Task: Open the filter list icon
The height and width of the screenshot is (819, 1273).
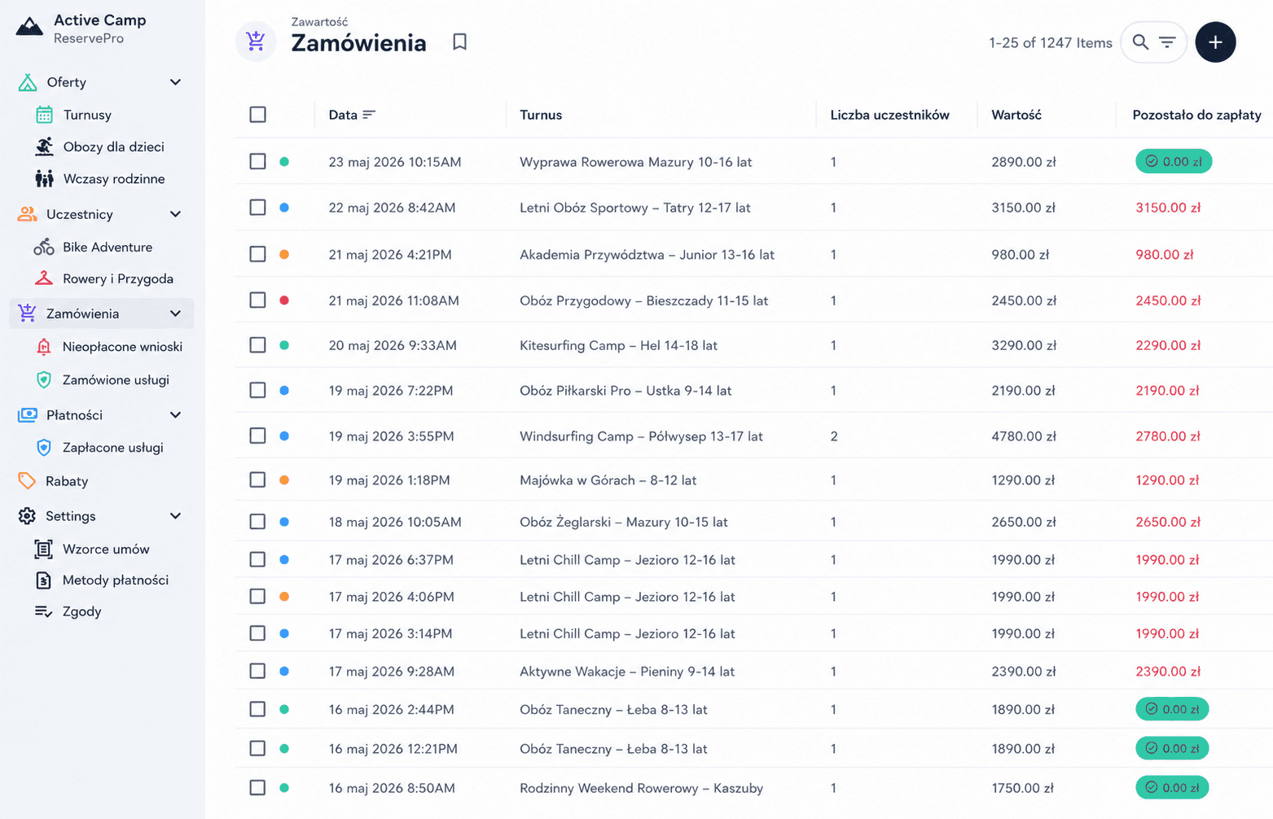Action: coord(1167,42)
